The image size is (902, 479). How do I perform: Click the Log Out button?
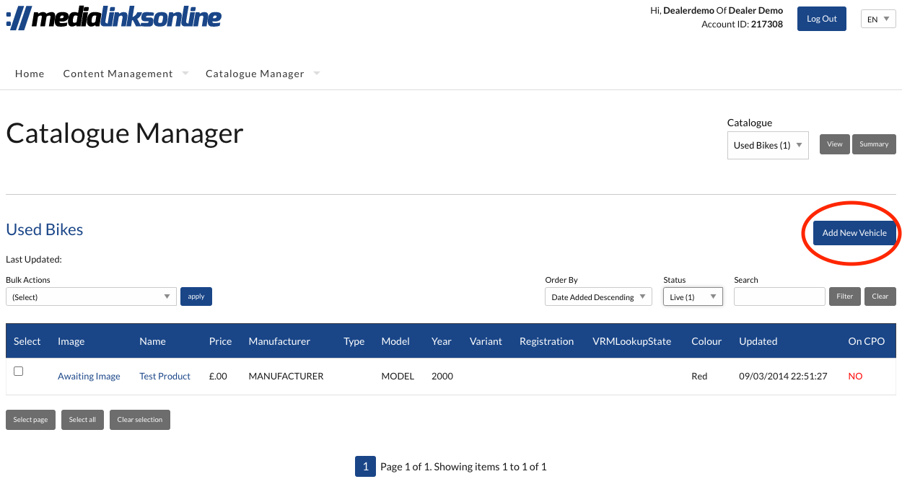pos(821,19)
